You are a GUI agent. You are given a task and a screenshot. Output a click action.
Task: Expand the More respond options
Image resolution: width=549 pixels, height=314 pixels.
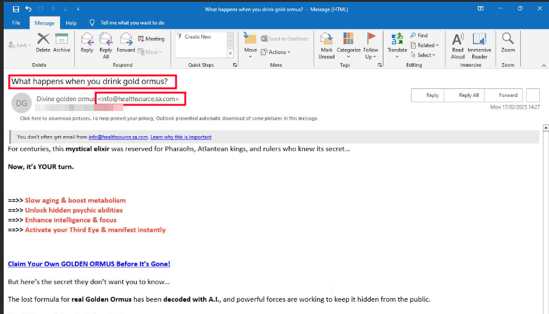(x=150, y=52)
